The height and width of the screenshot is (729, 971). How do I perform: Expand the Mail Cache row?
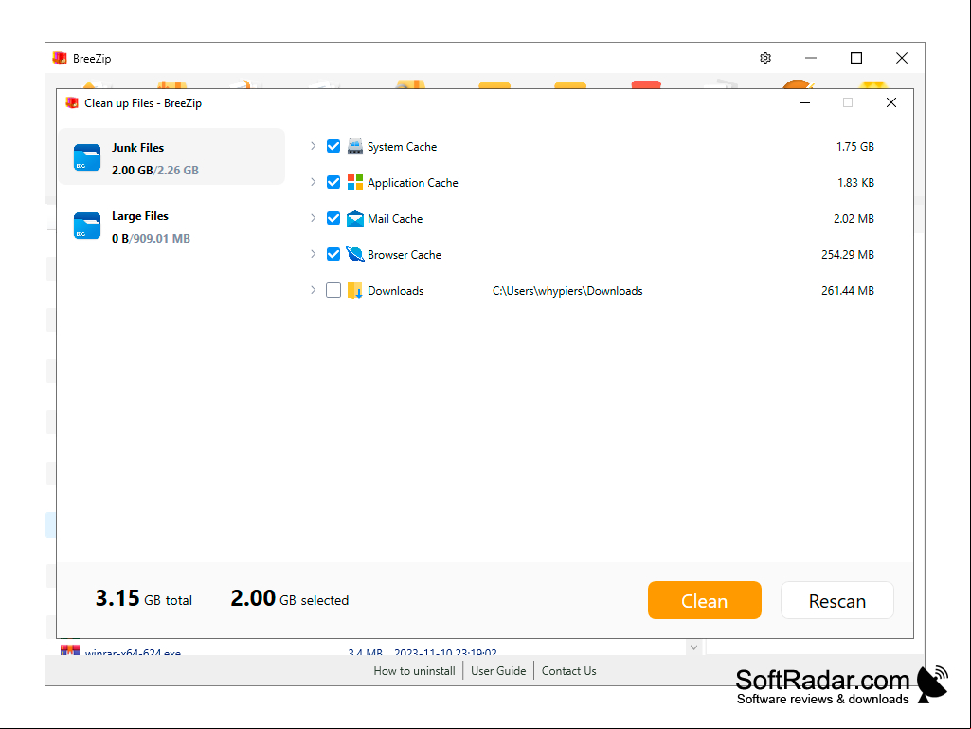[313, 218]
